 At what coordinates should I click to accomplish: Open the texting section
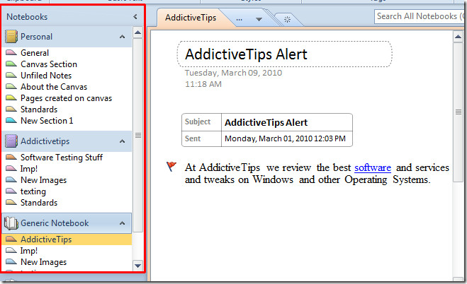click(33, 191)
